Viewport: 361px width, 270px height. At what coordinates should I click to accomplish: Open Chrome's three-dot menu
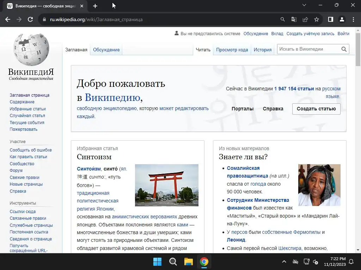coord(353,20)
